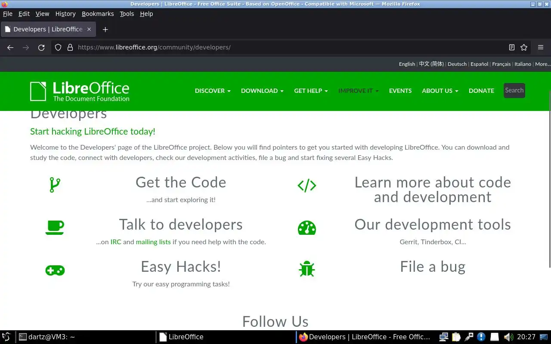Click the tracking protection shield icon

pos(58,47)
